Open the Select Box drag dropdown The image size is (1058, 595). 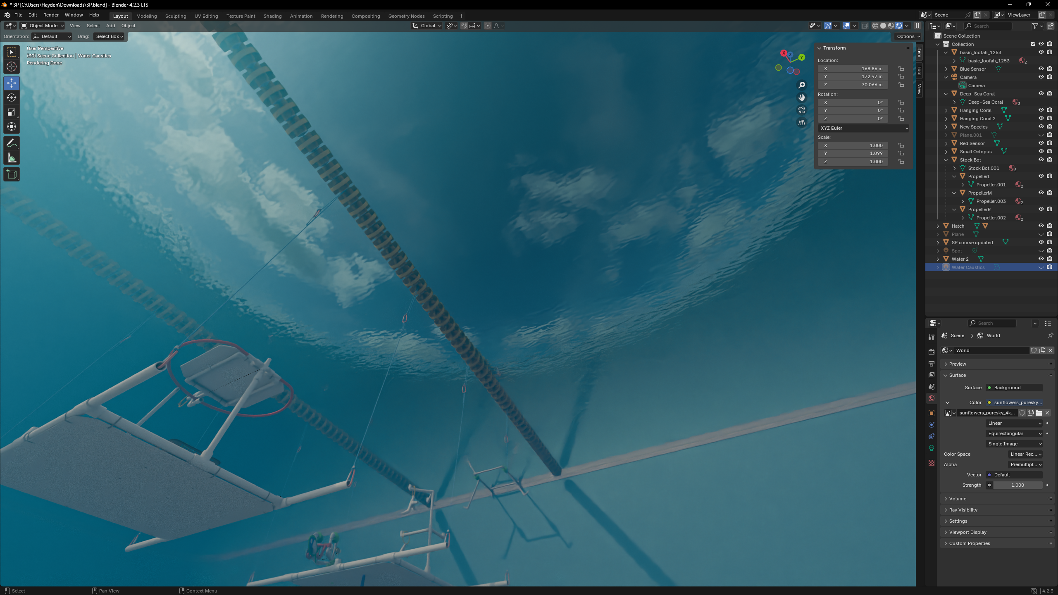point(109,36)
